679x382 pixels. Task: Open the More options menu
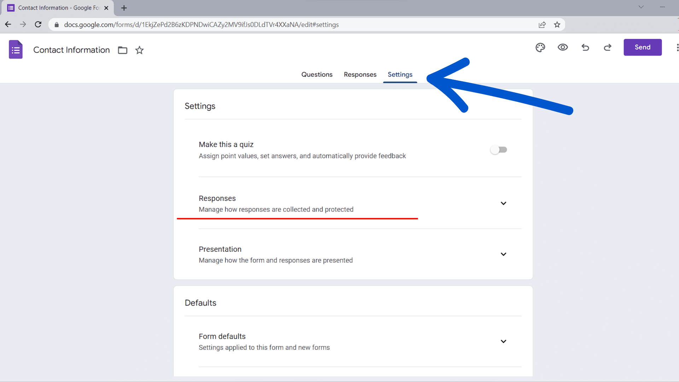(x=677, y=47)
